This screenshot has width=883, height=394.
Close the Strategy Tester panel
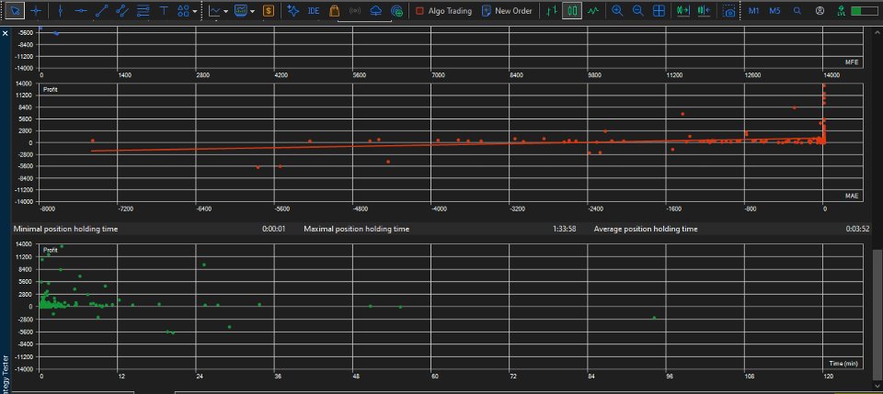point(6,34)
